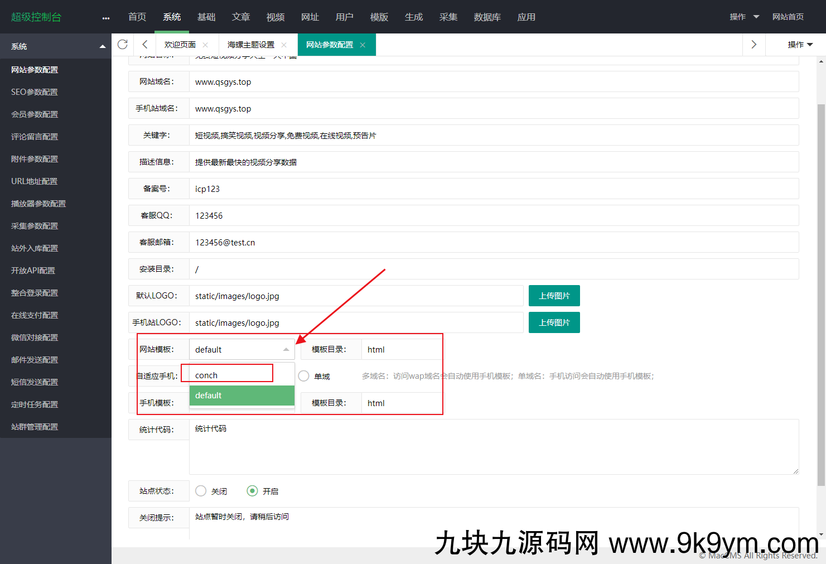Click the three-dots icon beside 超级控制台
Image resolution: width=826 pixels, height=564 pixels.
(106, 18)
